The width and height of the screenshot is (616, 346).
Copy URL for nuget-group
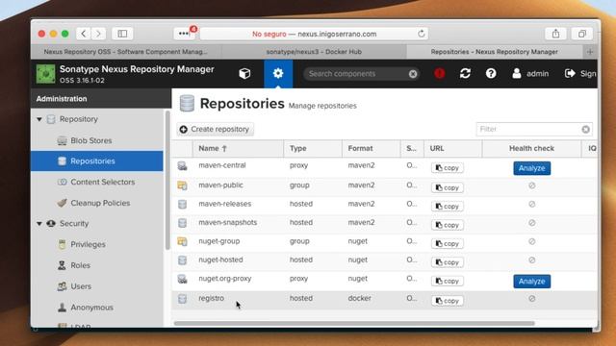447,243
